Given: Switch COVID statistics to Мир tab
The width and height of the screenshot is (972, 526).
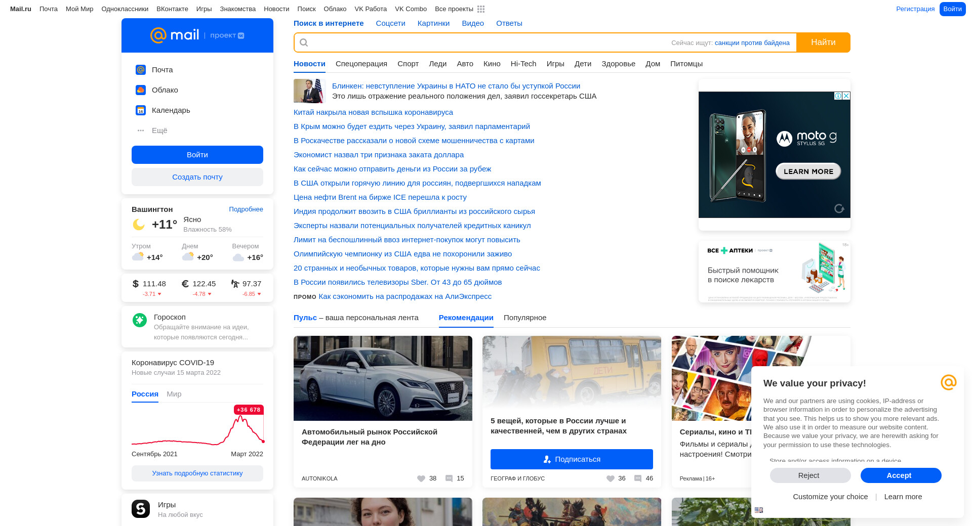Looking at the screenshot, I should pyautogui.click(x=174, y=394).
